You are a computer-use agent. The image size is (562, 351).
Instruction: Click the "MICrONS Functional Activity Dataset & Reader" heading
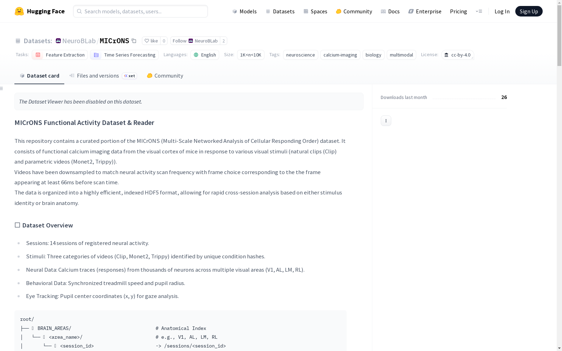(x=84, y=122)
